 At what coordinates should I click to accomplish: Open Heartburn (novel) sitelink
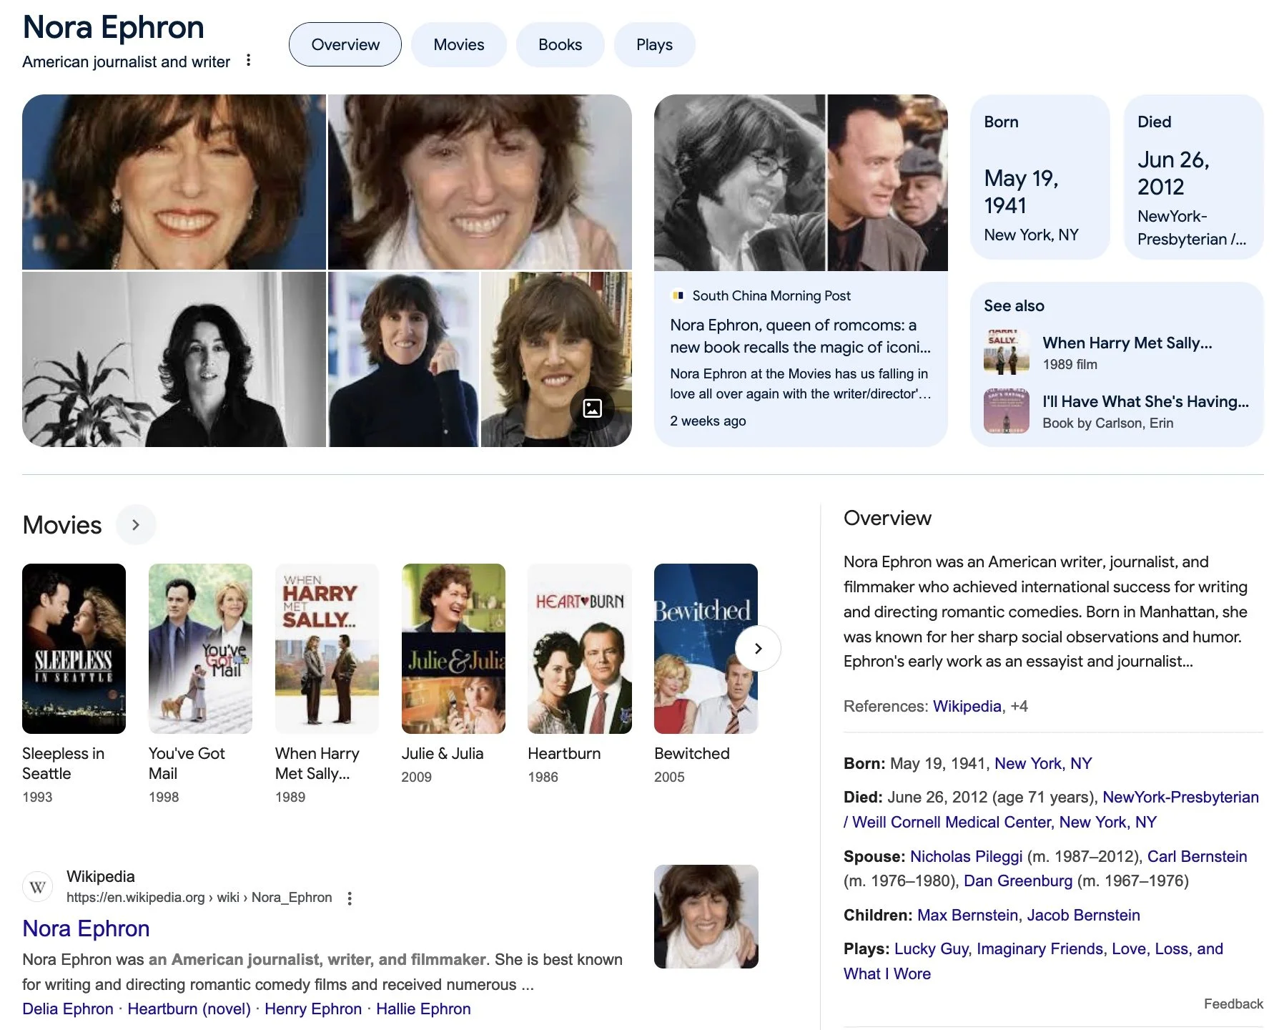click(189, 1009)
